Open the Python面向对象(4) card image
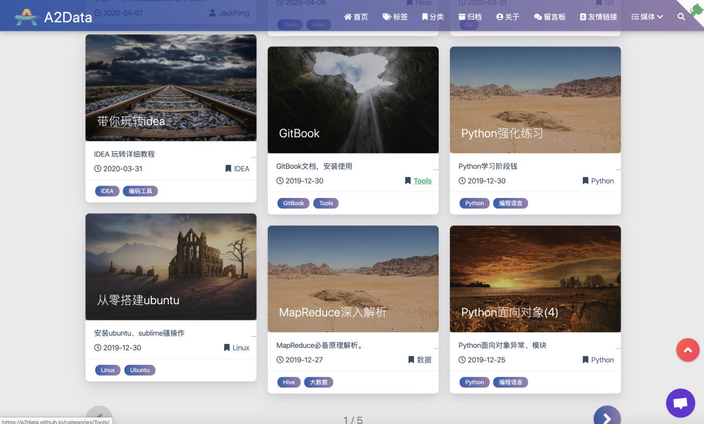Image resolution: width=704 pixels, height=424 pixels. (535, 279)
